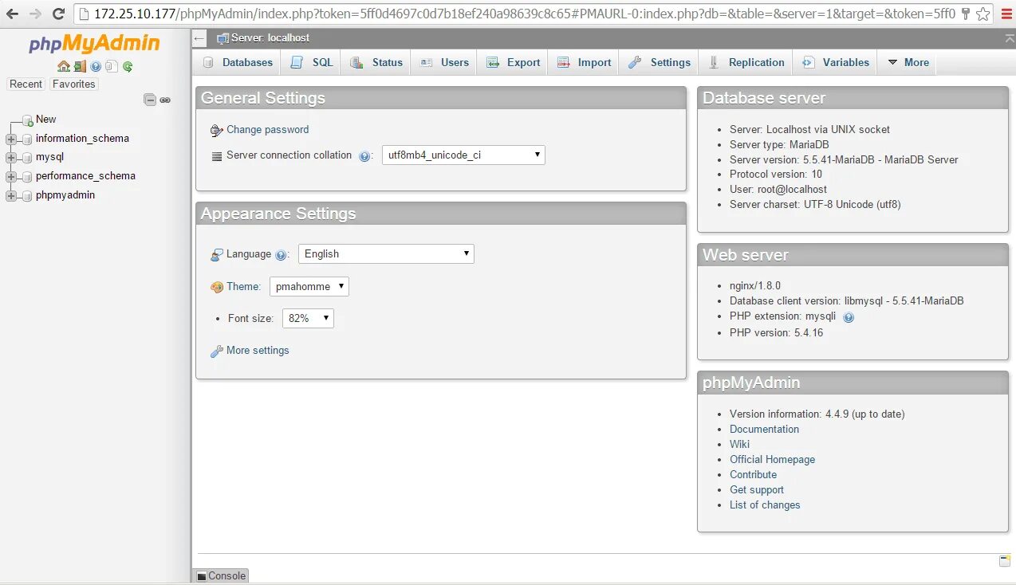Click browser forward arrow
Screen dimensions: 1016x585
click(x=35, y=14)
